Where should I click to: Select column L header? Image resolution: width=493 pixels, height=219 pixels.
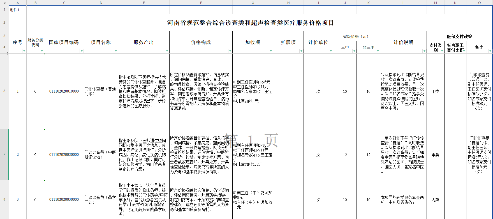point(403,3)
